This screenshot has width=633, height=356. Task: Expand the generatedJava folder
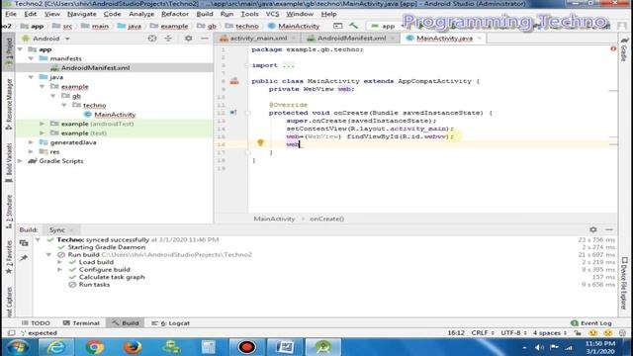(x=31, y=142)
